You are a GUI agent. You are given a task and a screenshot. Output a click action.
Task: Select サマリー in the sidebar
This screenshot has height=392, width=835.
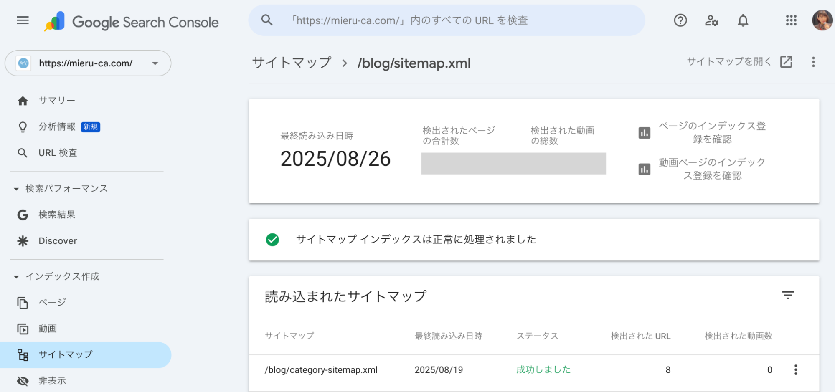56,100
